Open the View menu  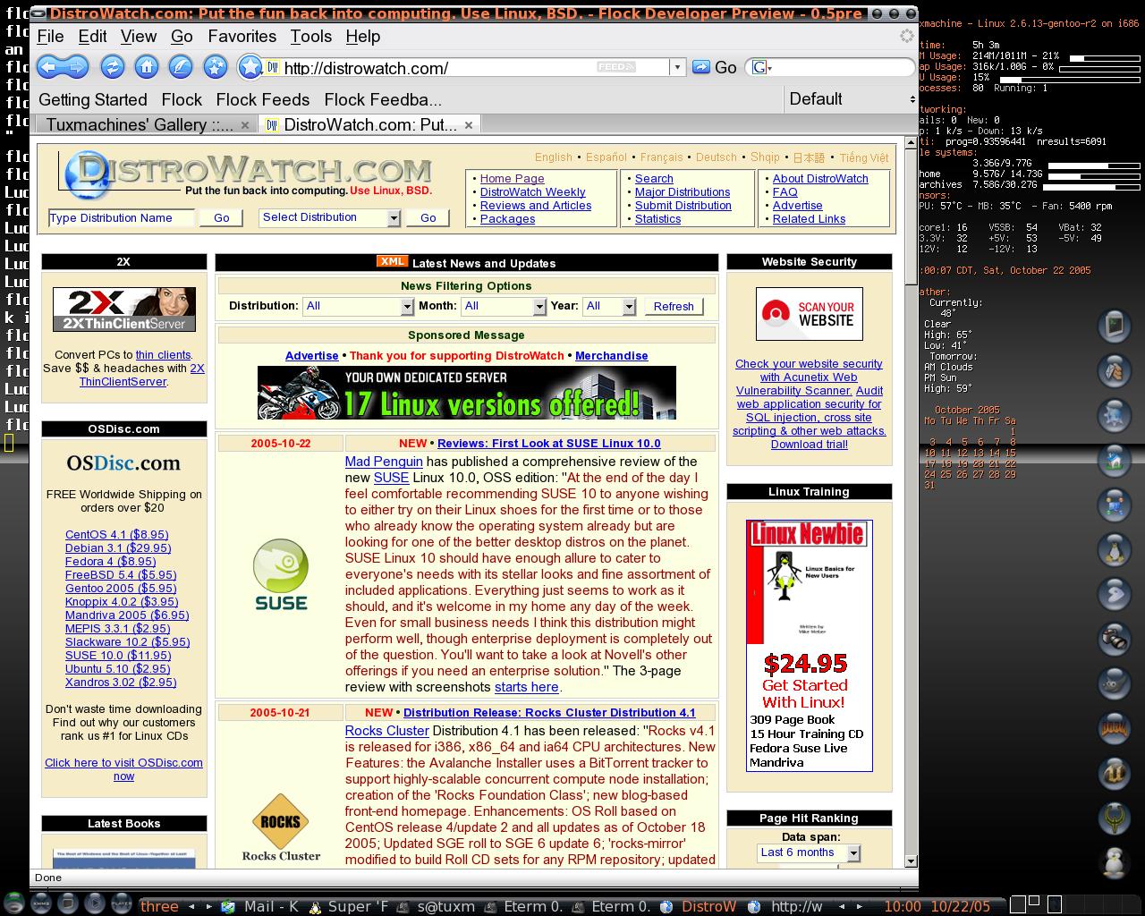tap(139, 37)
